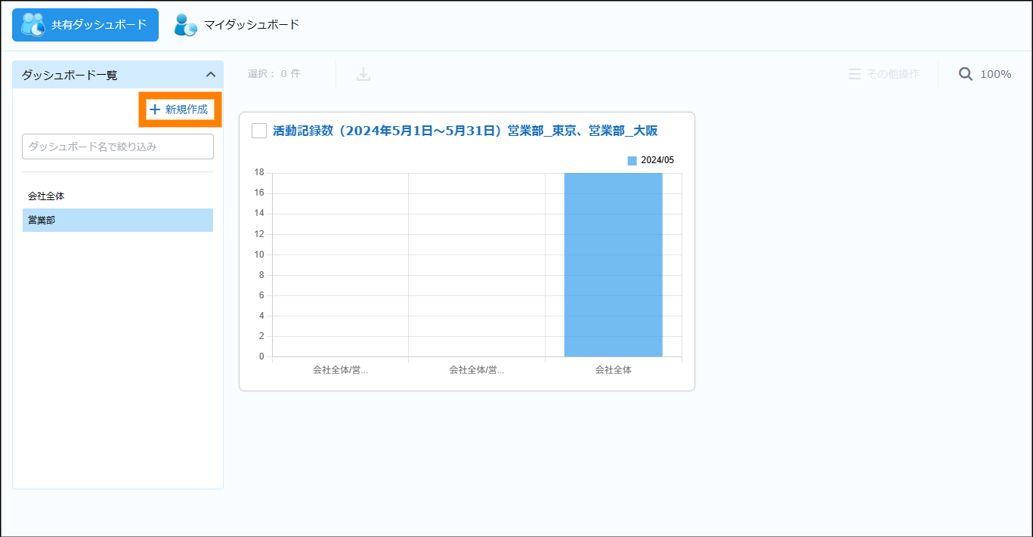Viewport: 1033px width, 537px height.
Task: Switch to the マイダッシュボード tab label
Action: pos(252,25)
